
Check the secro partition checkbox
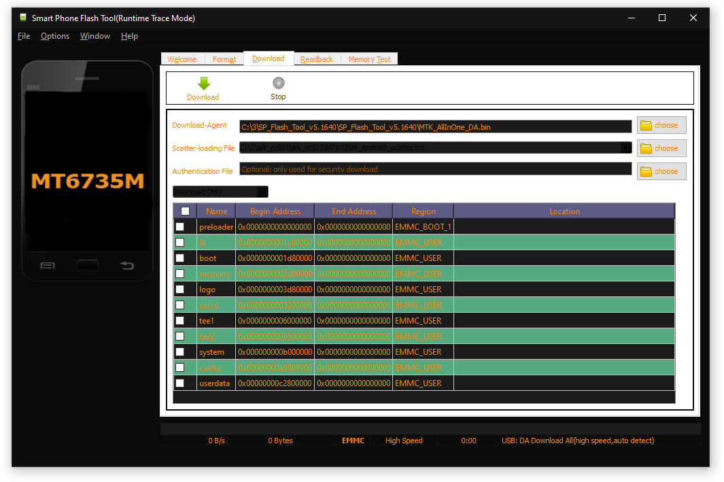click(180, 305)
